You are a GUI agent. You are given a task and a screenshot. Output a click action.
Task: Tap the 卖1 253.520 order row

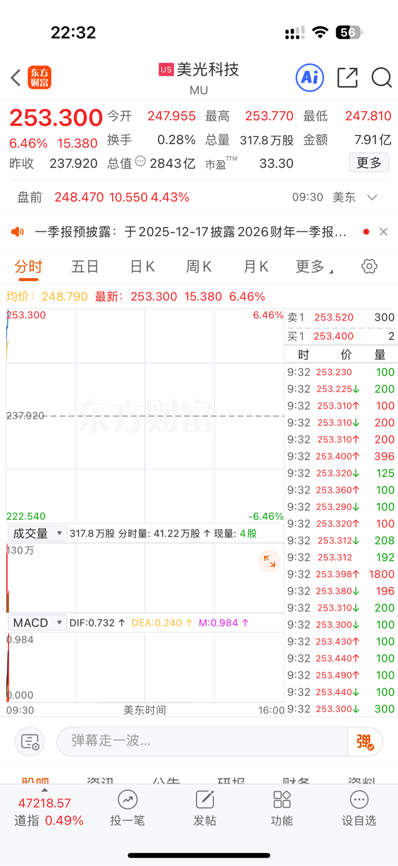coord(341,317)
